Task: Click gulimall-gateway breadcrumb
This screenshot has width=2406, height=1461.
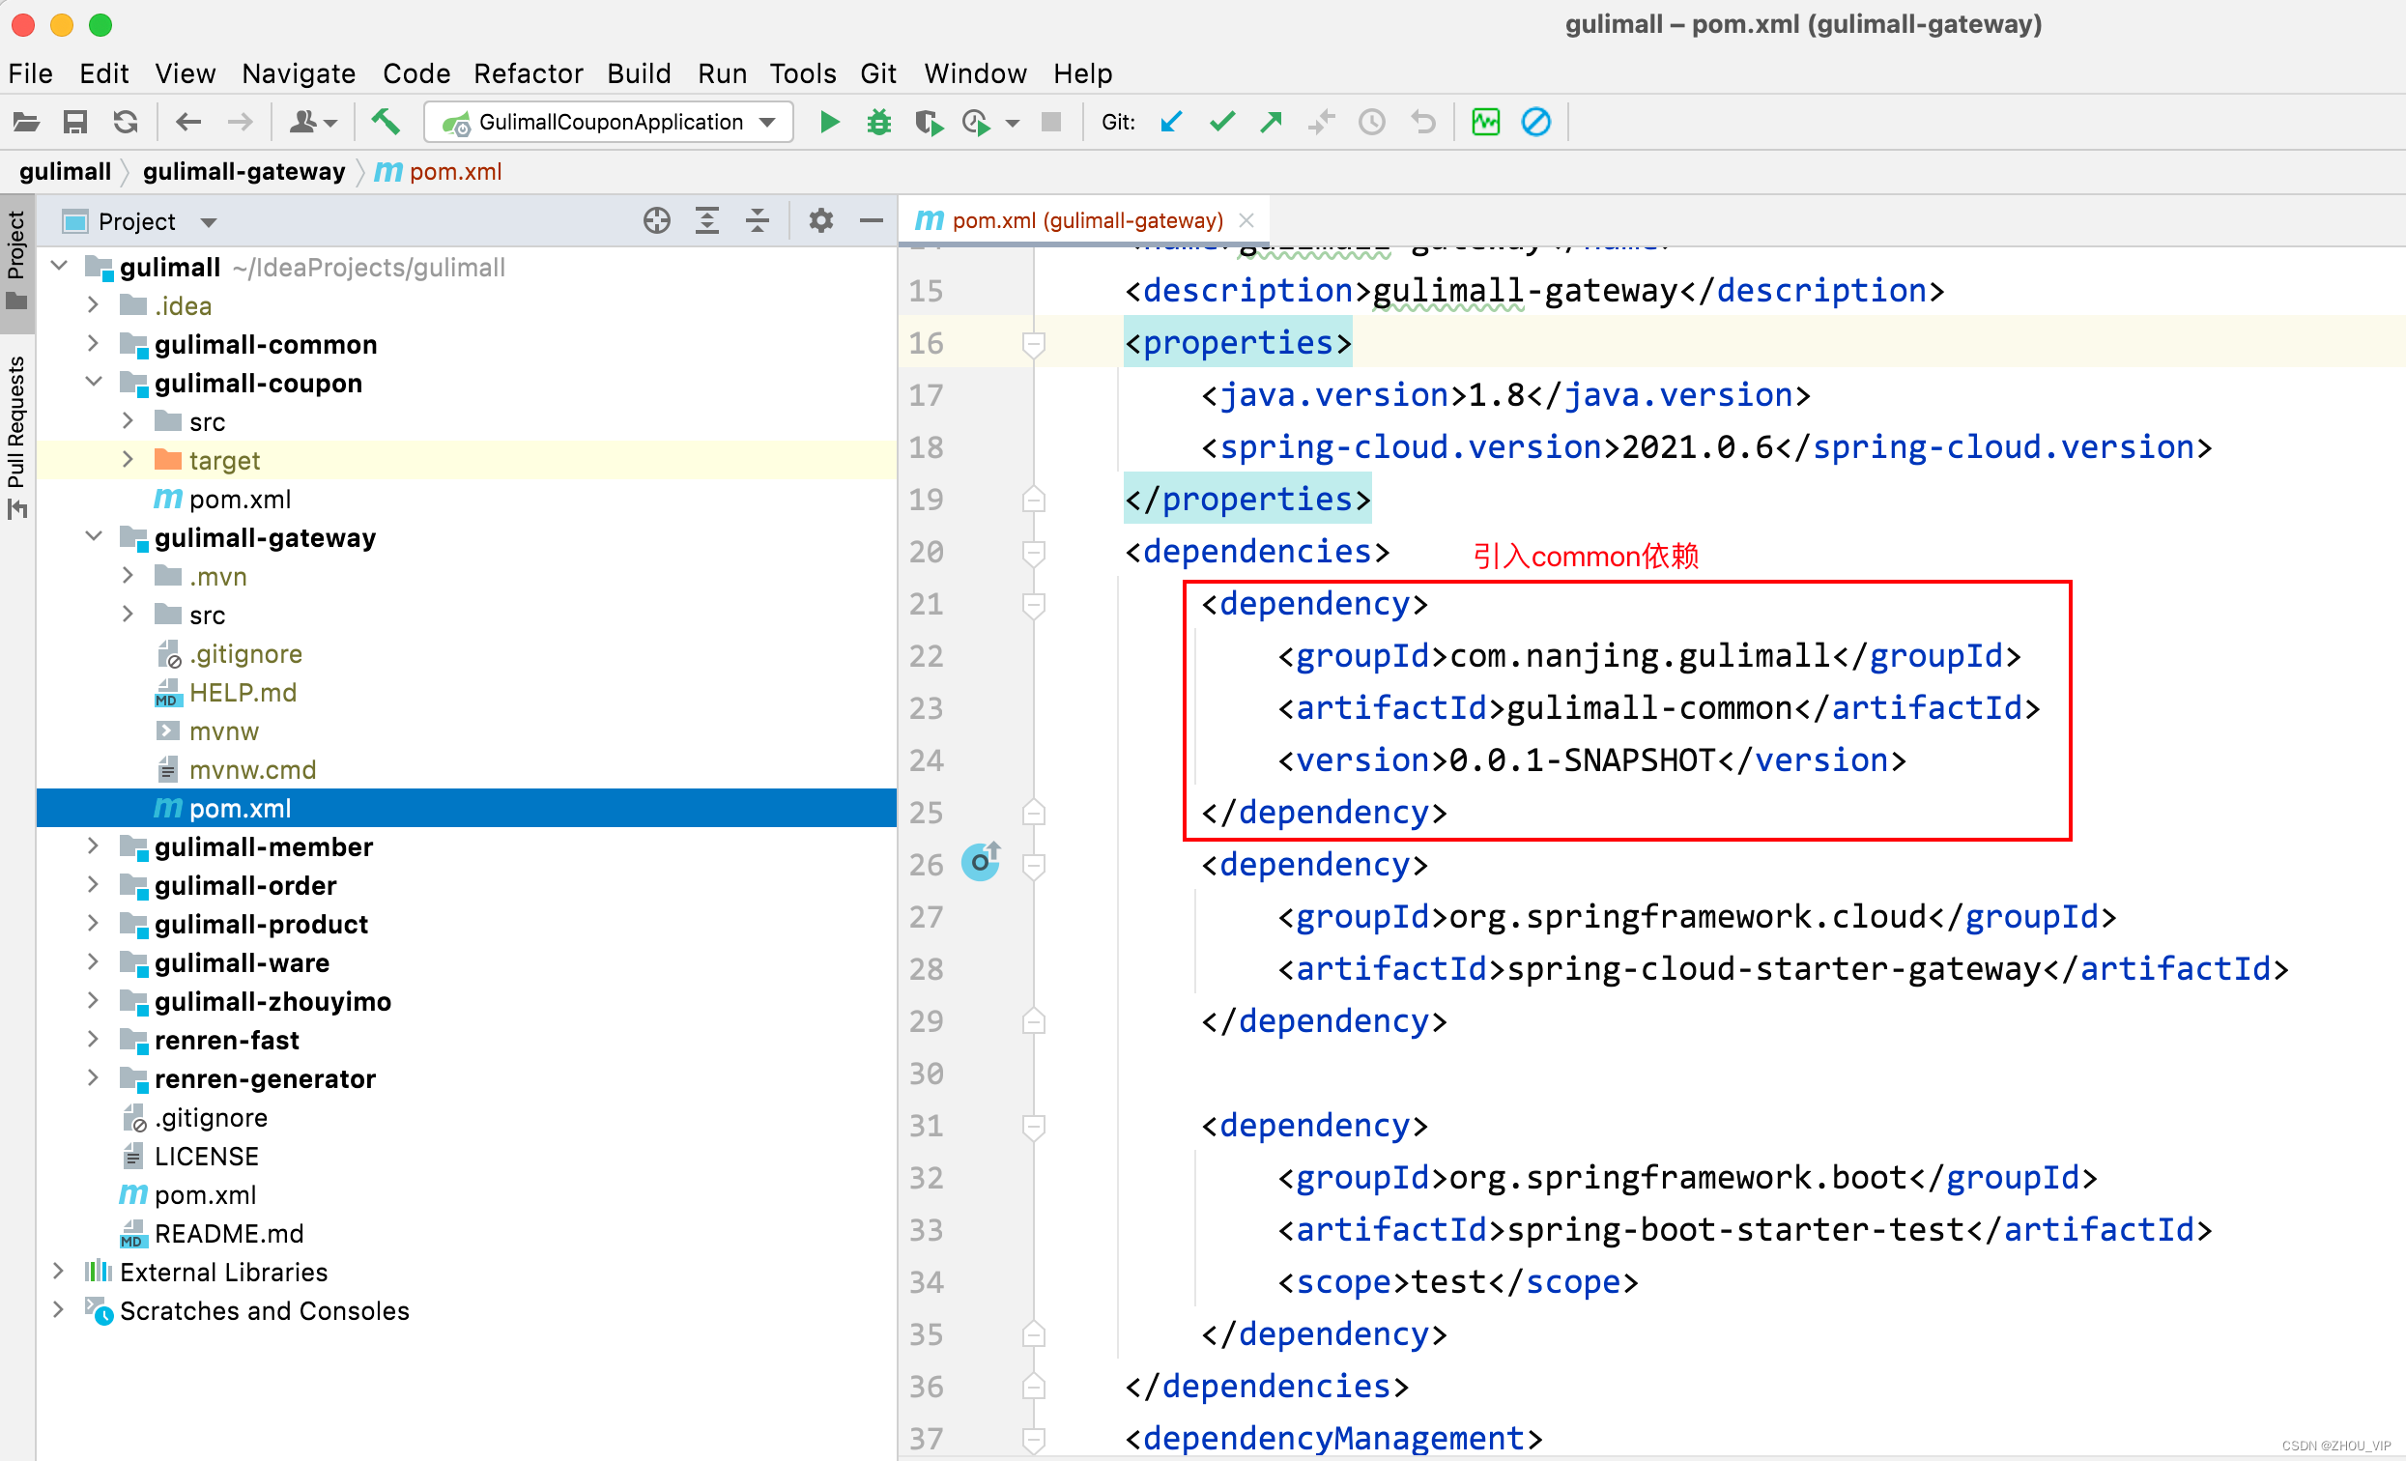Action: pos(244,172)
